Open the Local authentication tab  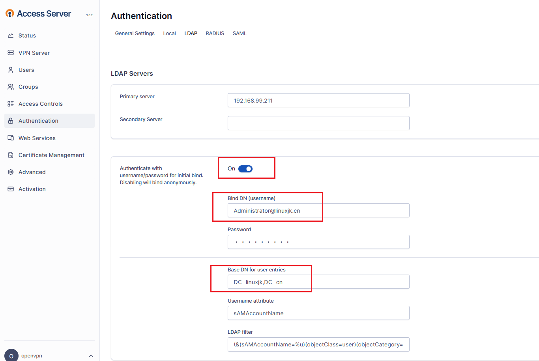click(x=169, y=34)
